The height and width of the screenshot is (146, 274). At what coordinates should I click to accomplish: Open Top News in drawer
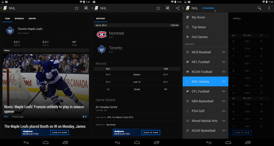[x=206, y=27]
